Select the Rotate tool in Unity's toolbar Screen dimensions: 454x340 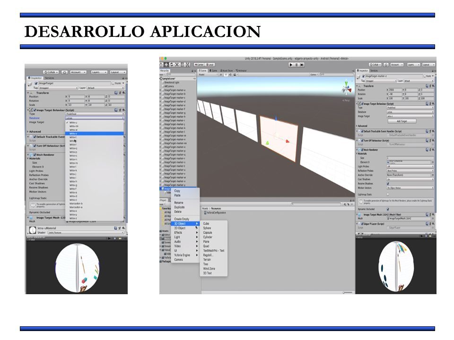172,65
